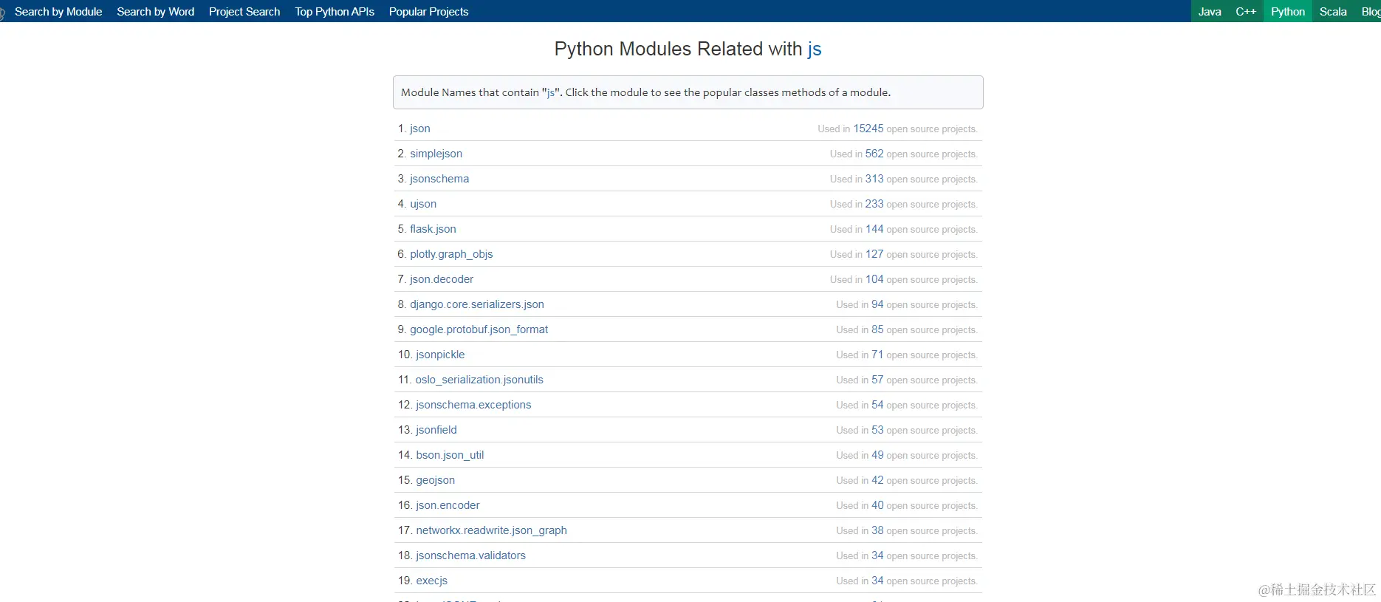This screenshot has width=1381, height=602.
Task: Open the simplejson module link
Action: pyautogui.click(x=436, y=154)
